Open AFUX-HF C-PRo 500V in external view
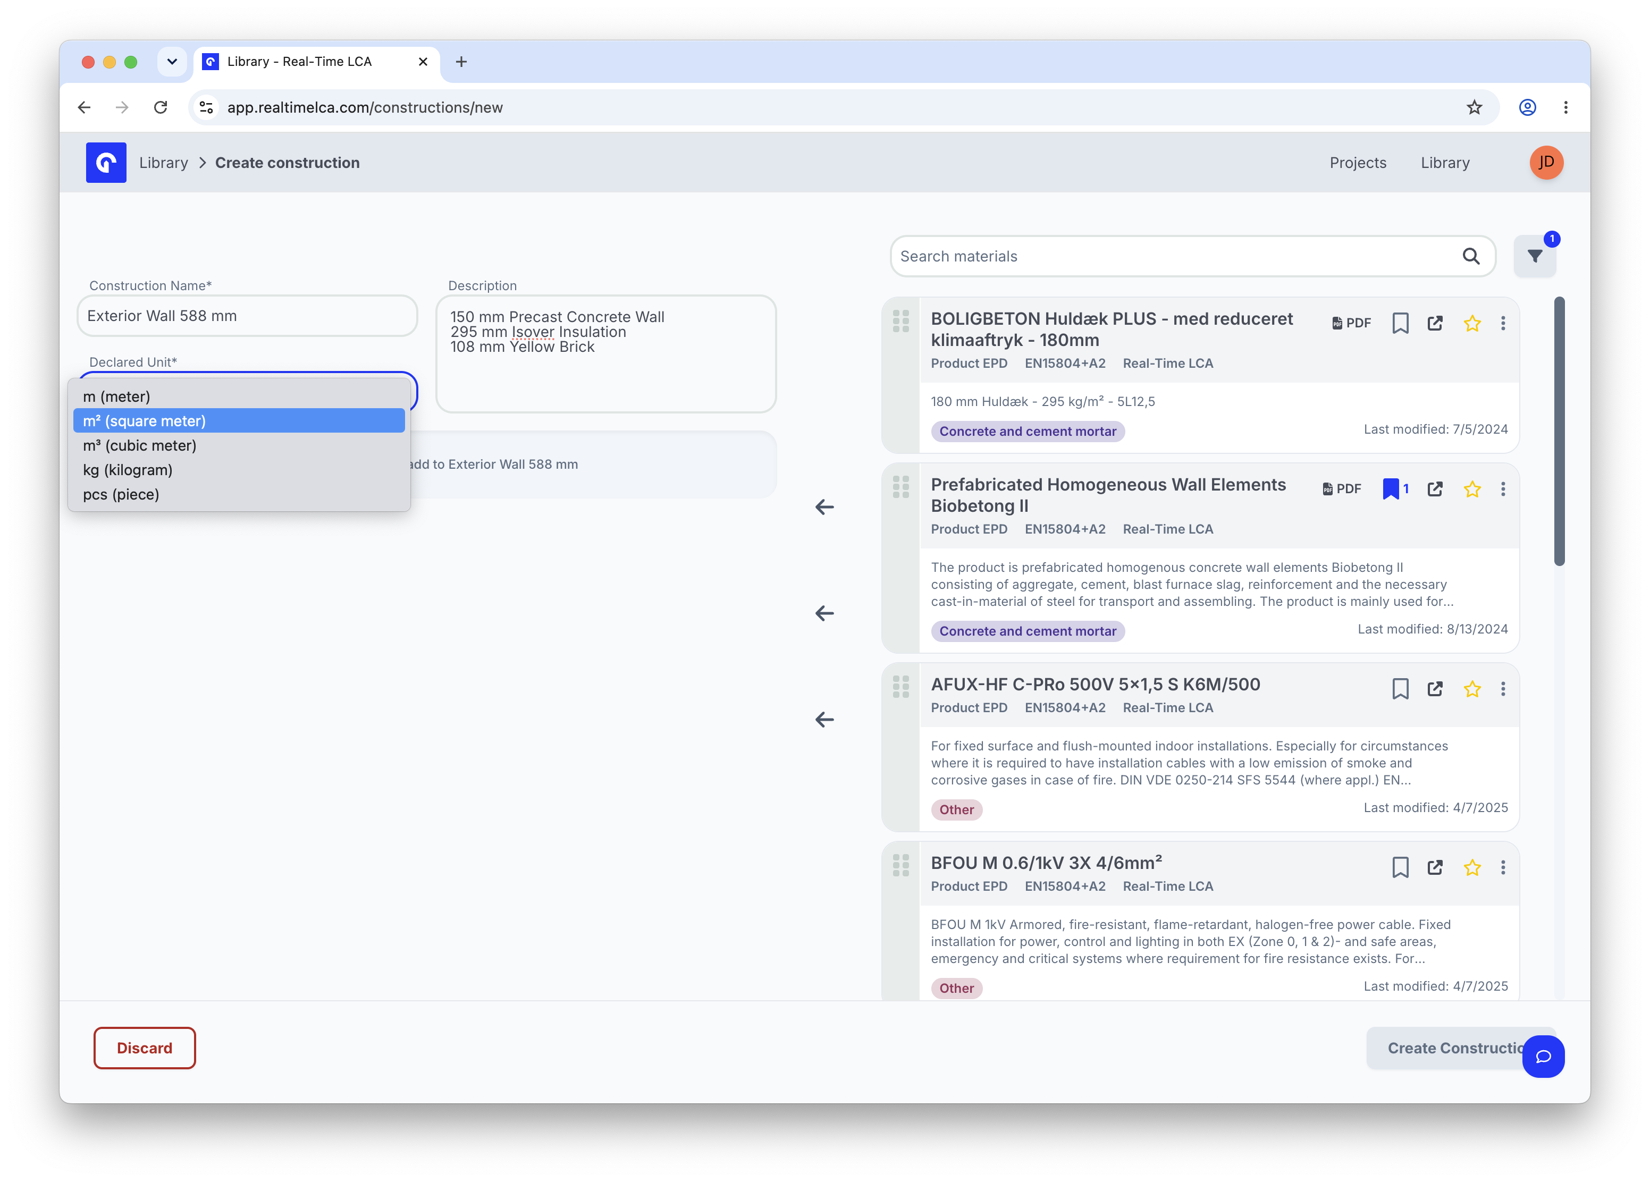The width and height of the screenshot is (1650, 1182). (x=1435, y=689)
